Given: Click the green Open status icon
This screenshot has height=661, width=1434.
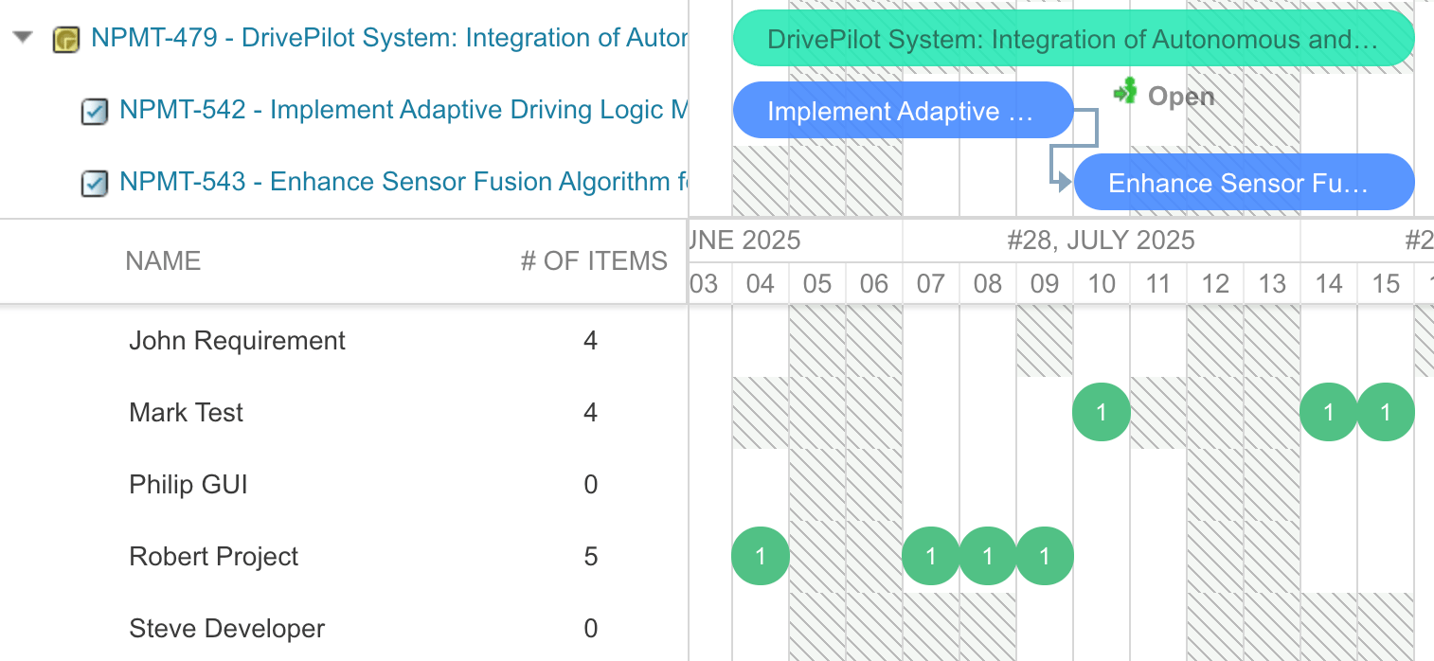Looking at the screenshot, I should (1125, 91).
